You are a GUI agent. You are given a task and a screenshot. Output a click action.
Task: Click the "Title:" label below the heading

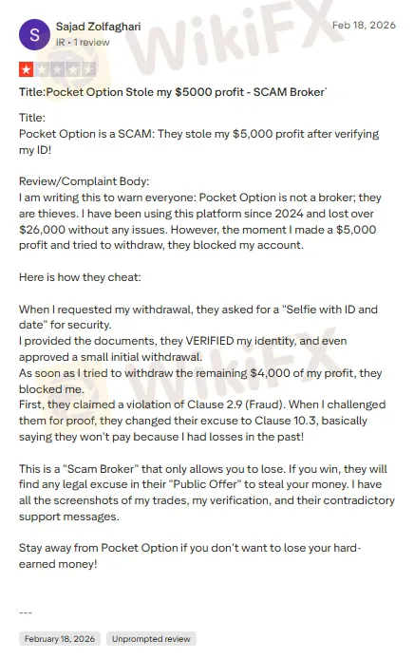tap(32, 118)
